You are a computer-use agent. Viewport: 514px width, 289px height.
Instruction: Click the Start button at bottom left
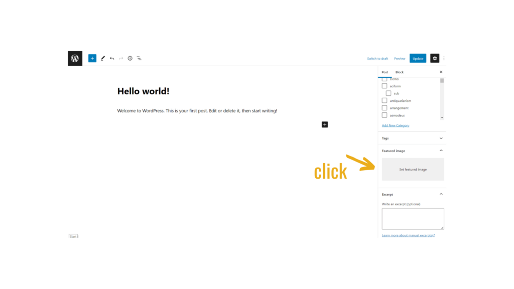(73, 236)
